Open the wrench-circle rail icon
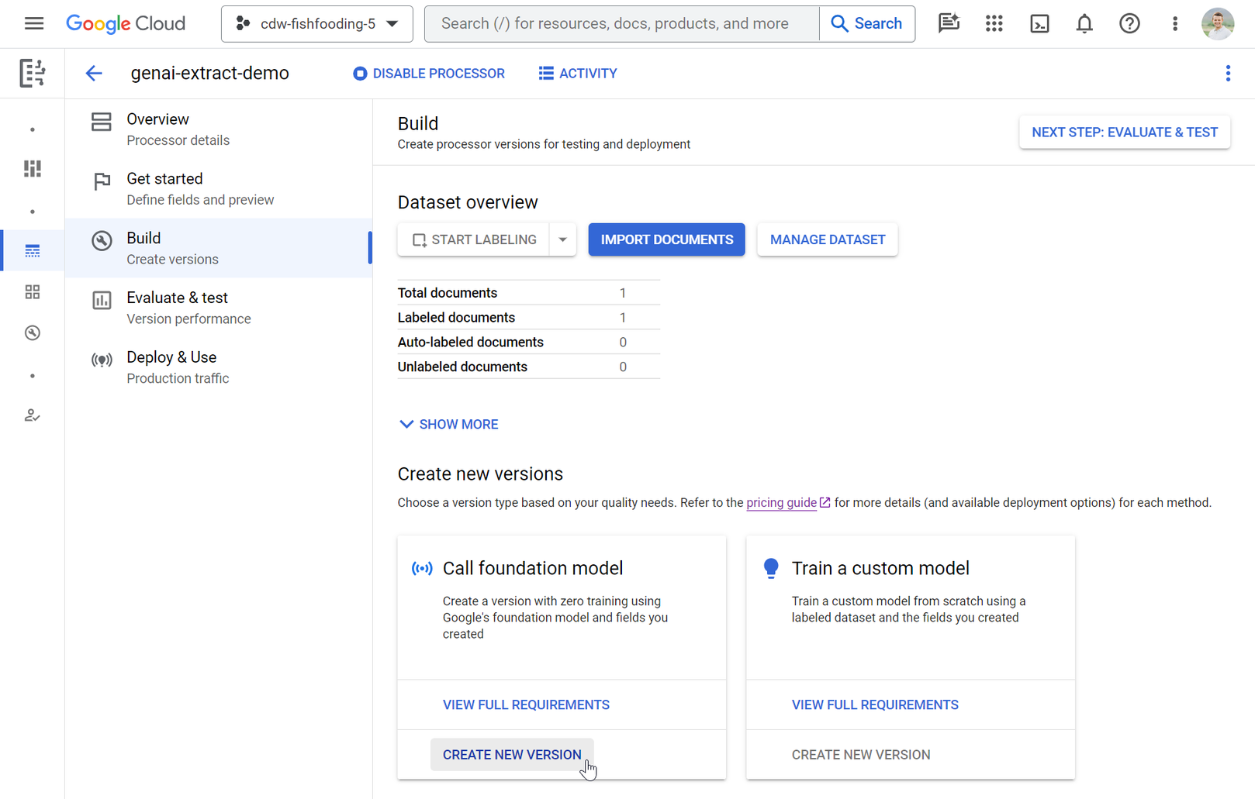1255x799 pixels. 32,333
